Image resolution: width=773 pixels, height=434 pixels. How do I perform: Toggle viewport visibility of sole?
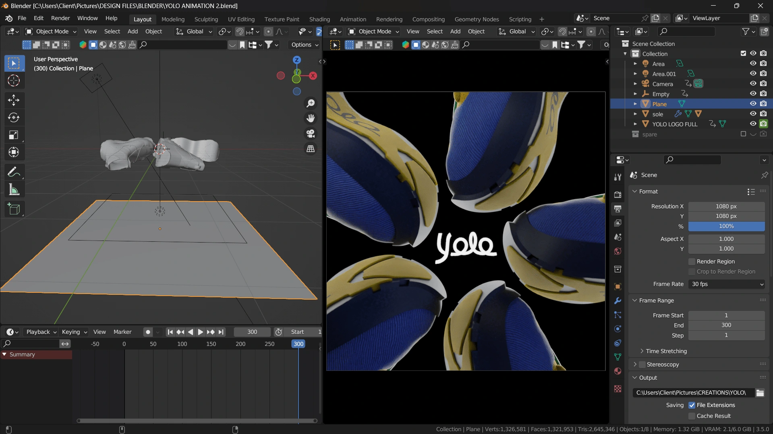(x=753, y=114)
